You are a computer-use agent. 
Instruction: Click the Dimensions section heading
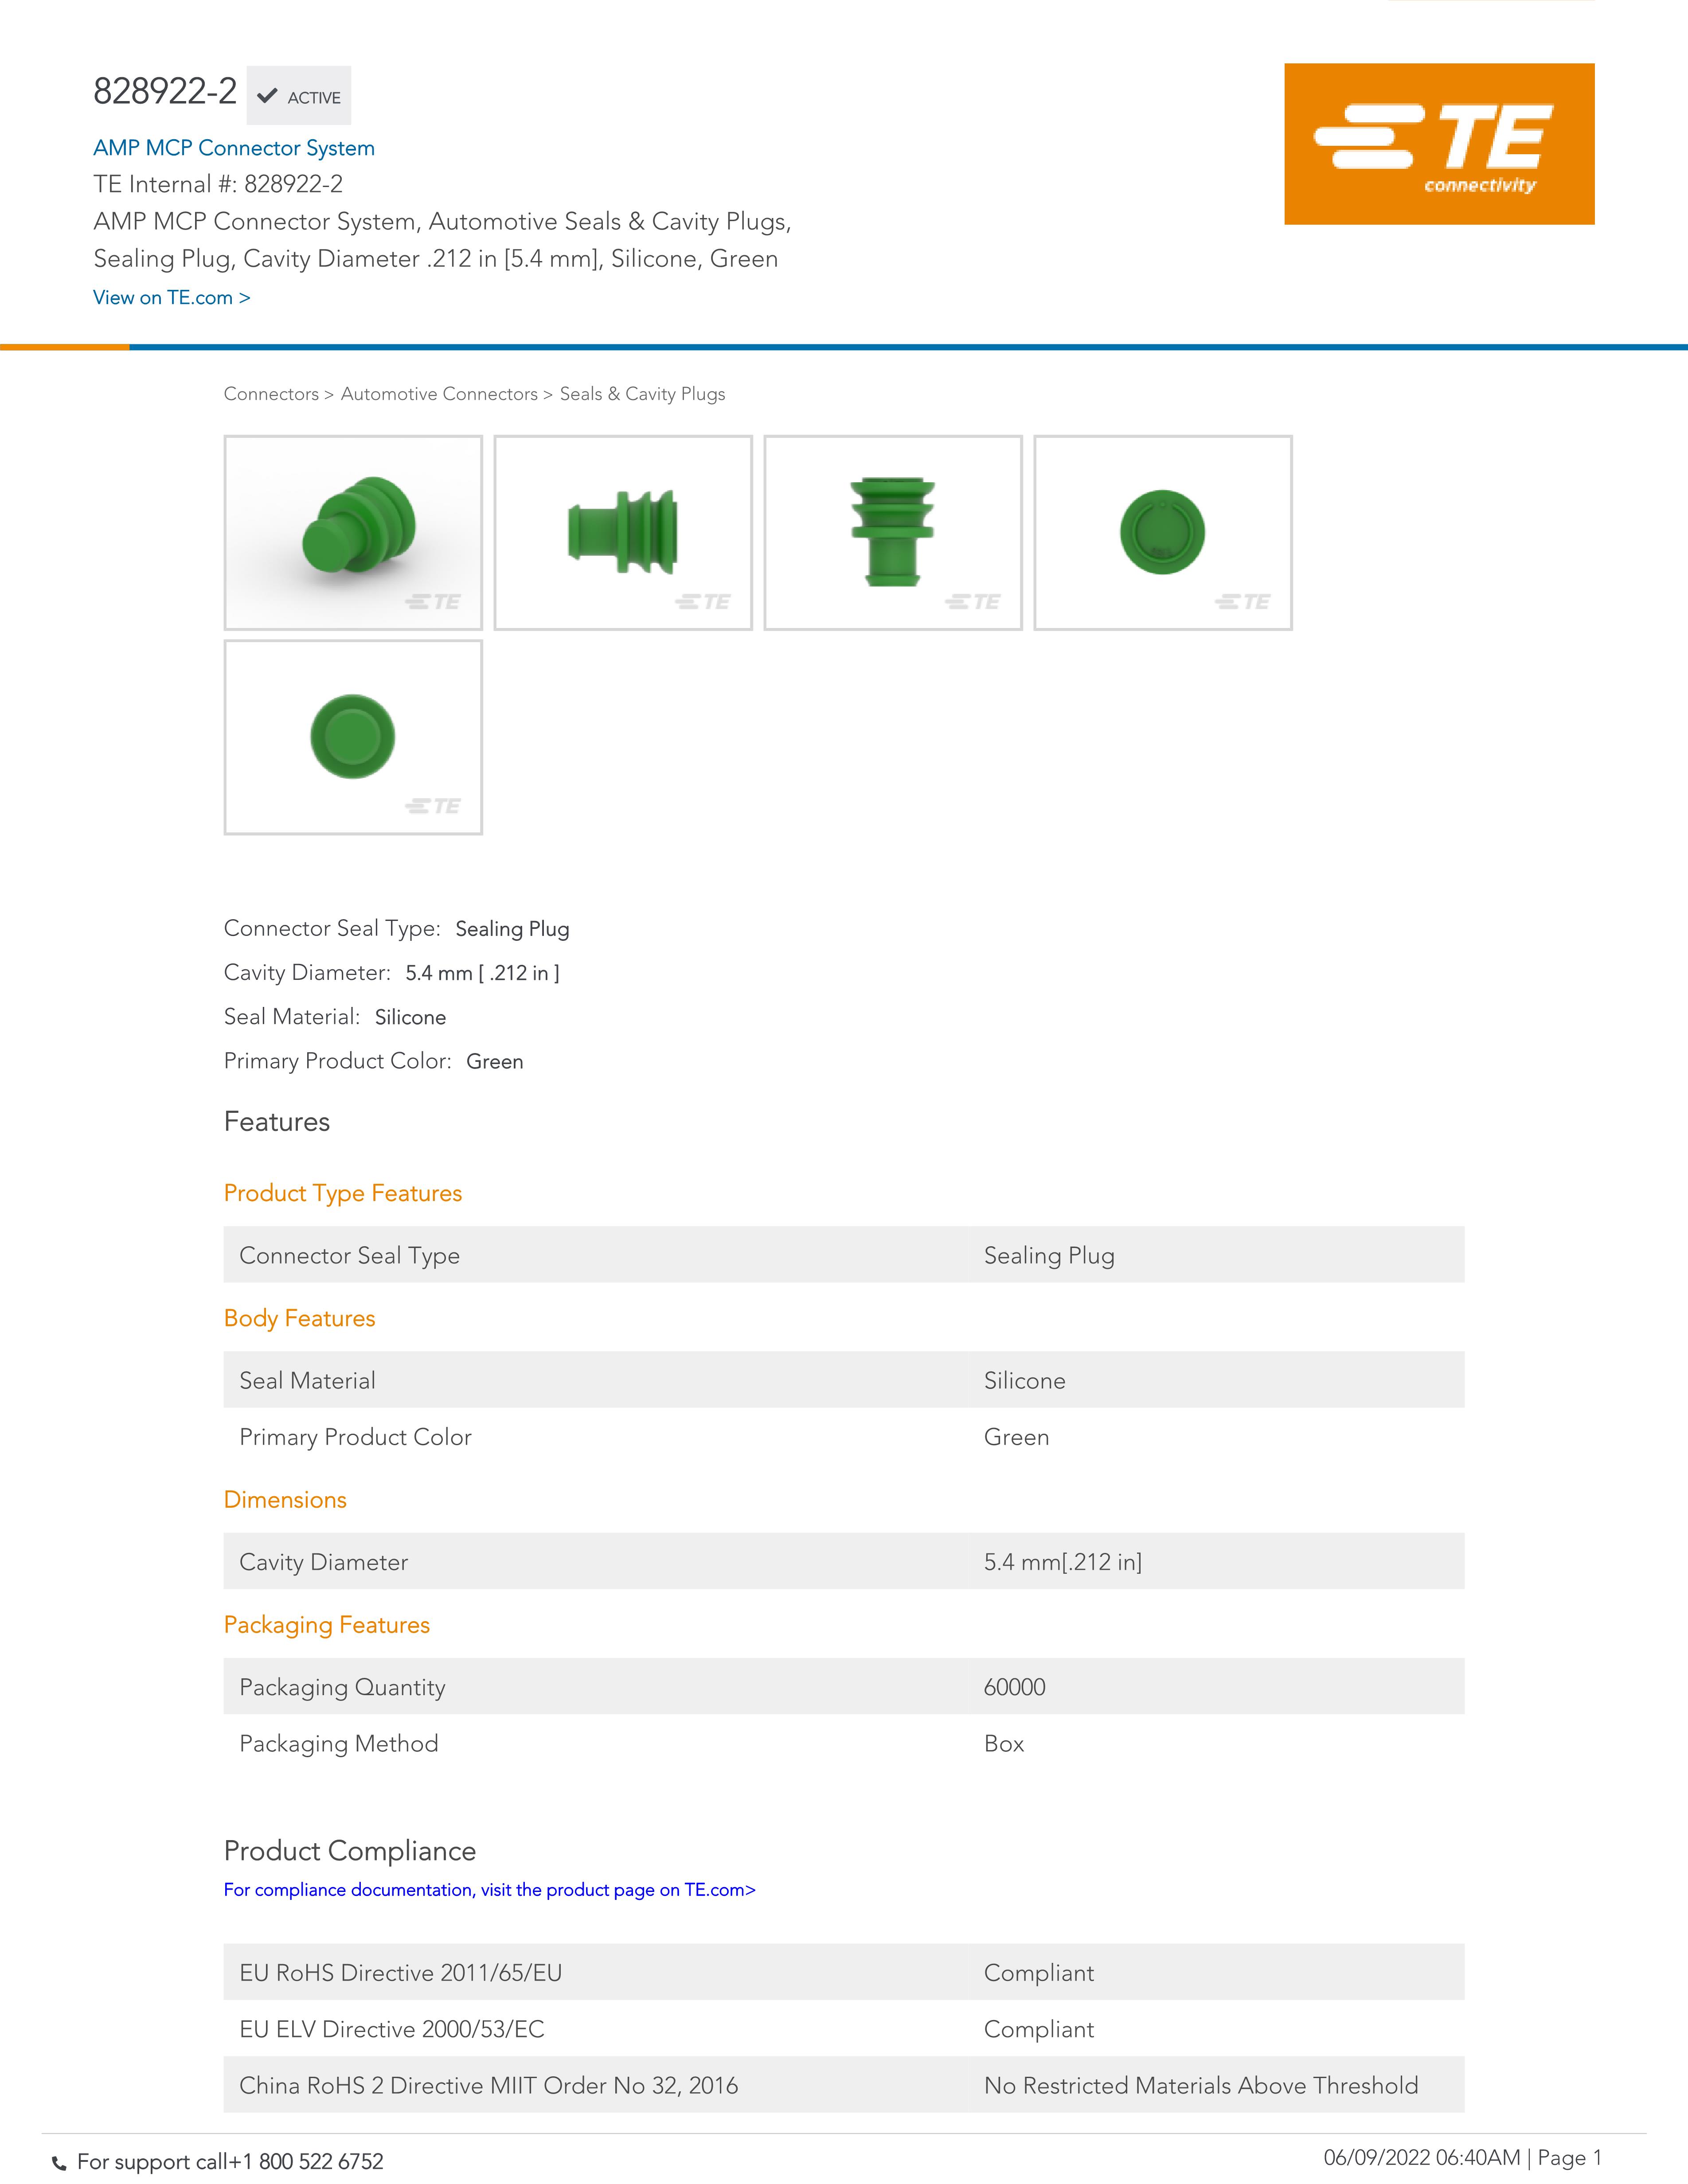coord(285,1500)
